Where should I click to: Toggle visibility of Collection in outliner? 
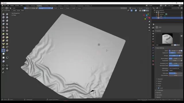[x=182, y=12]
